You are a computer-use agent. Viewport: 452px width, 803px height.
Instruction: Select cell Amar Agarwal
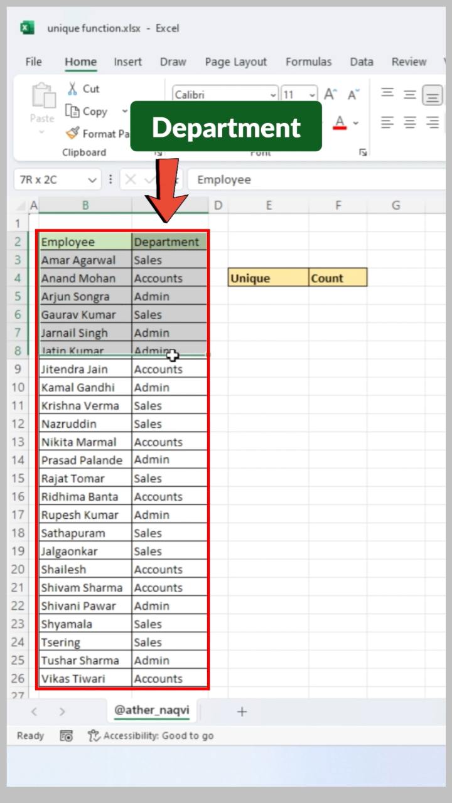coord(85,260)
